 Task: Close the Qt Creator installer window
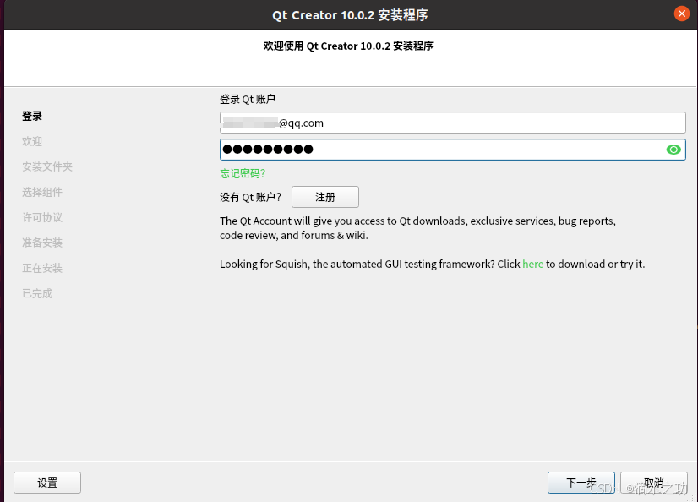682,14
